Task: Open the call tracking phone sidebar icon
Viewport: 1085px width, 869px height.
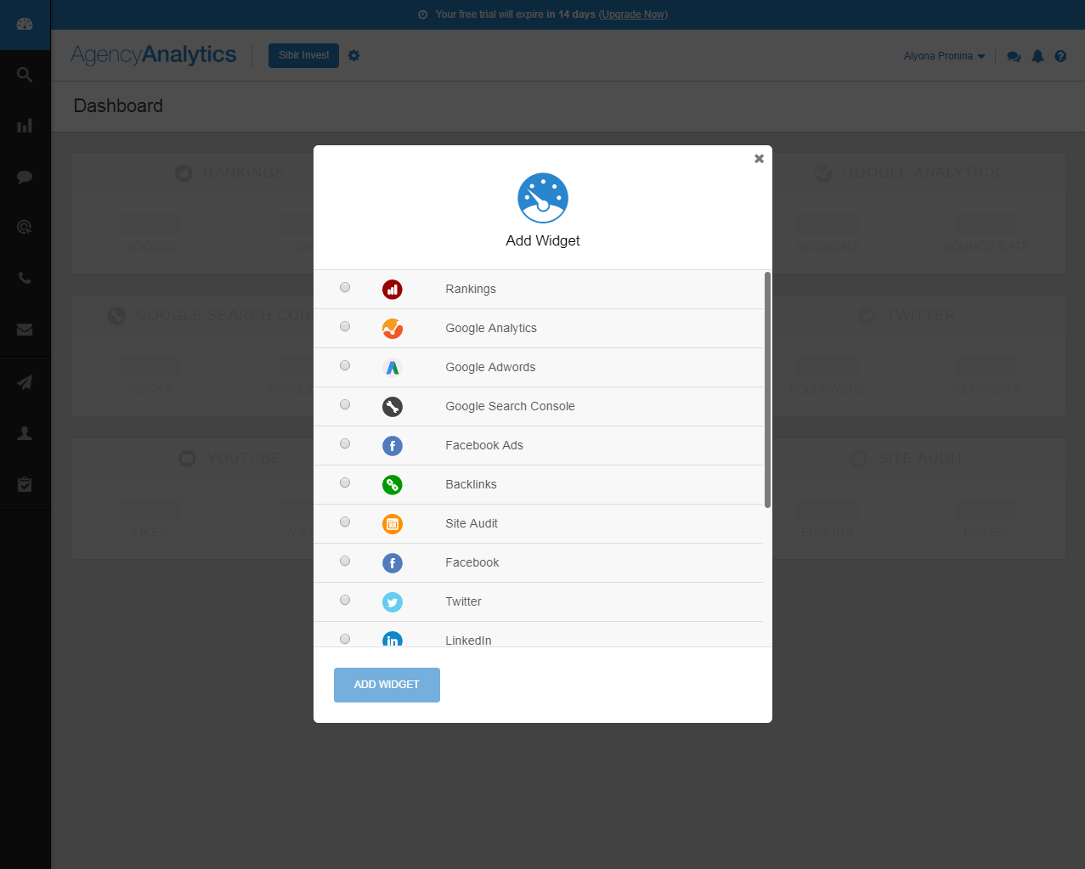Action: coord(25,278)
